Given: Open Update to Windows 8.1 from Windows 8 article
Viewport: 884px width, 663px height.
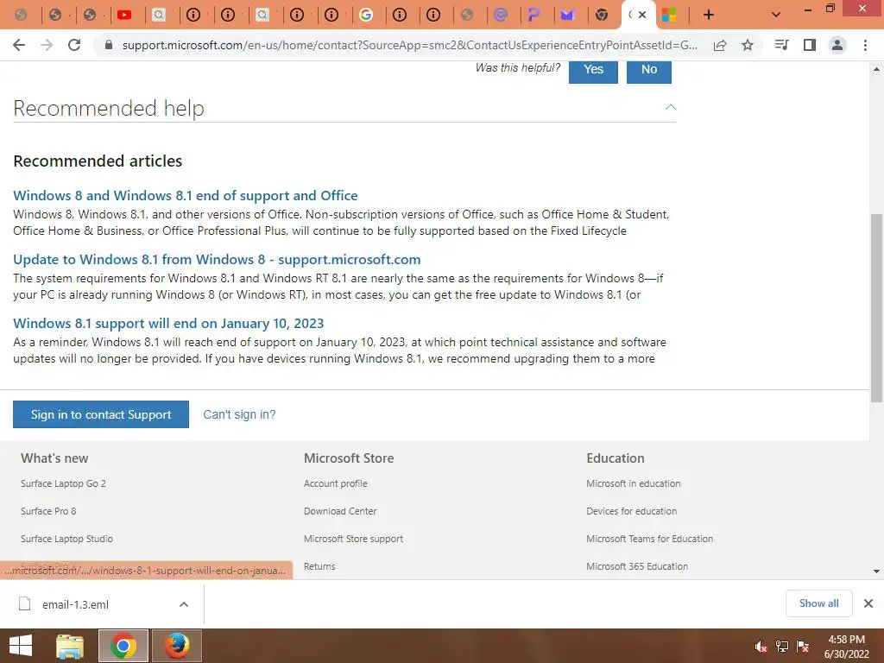Looking at the screenshot, I should [217, 259].
